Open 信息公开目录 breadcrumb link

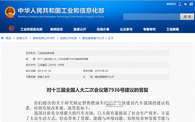point(69,38)
